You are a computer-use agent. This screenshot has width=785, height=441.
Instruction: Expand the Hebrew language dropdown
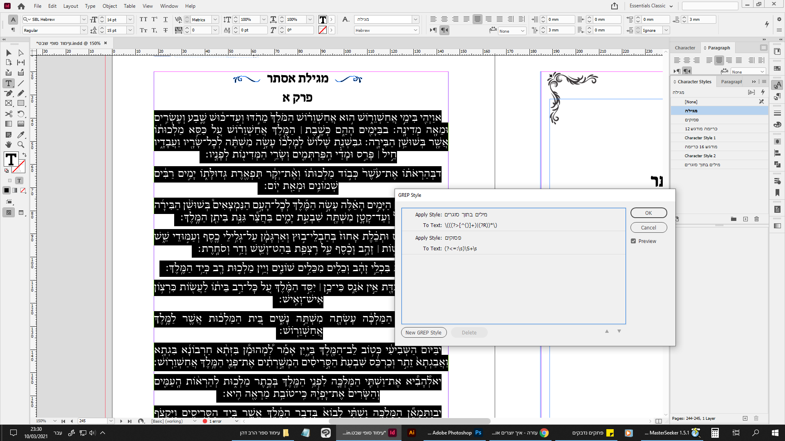point(415,30)
